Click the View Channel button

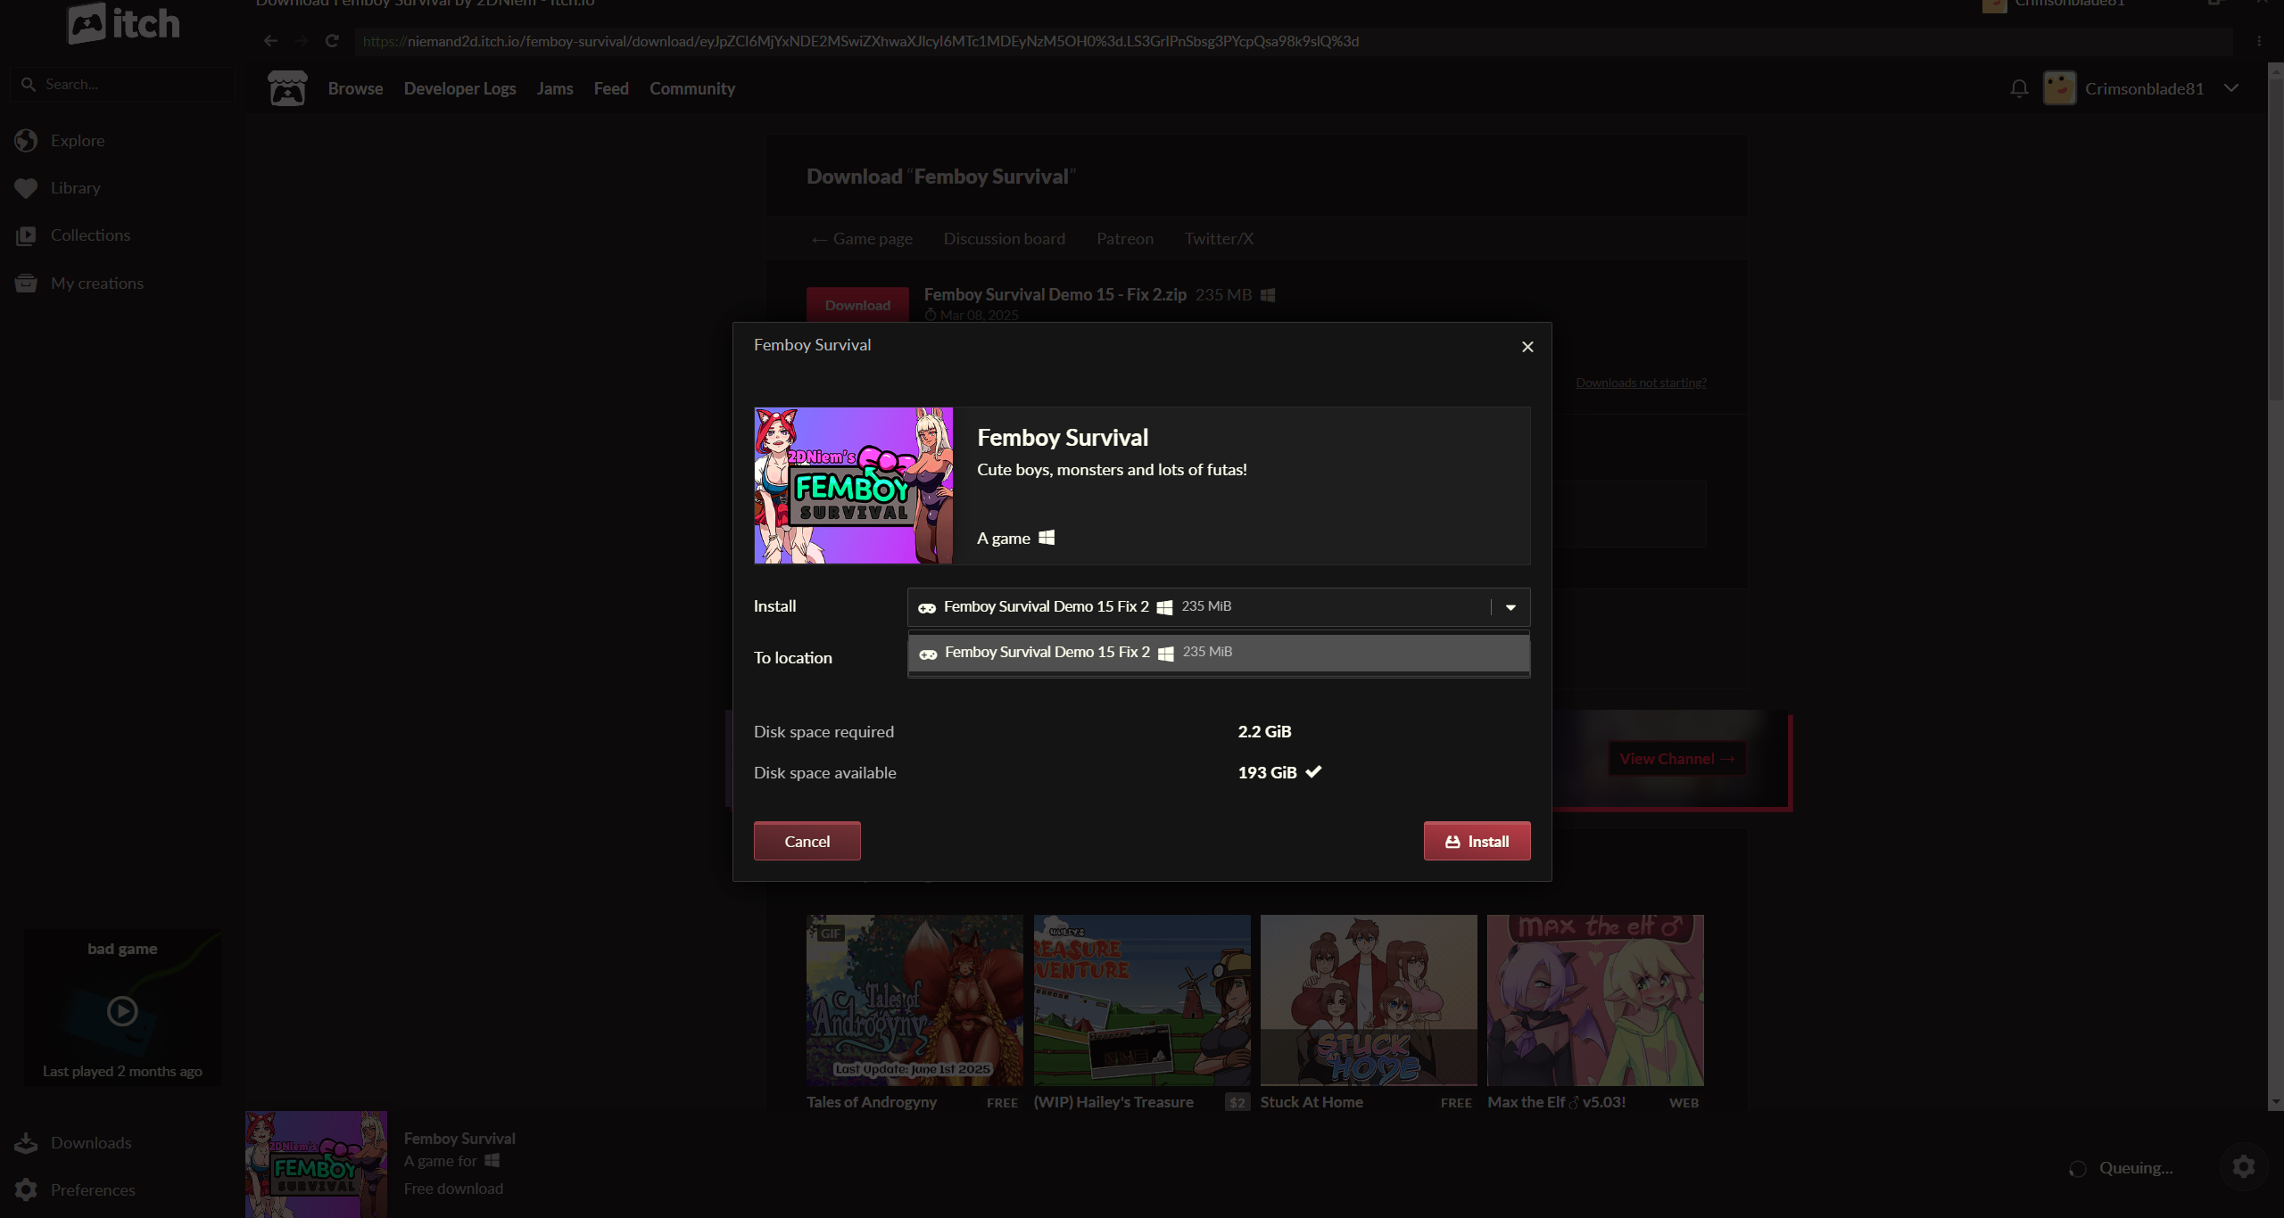point(1676,759)
